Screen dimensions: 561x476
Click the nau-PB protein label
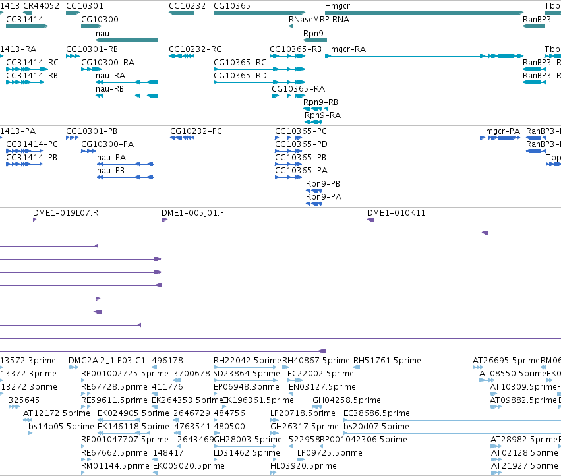(x=111, y=171)
